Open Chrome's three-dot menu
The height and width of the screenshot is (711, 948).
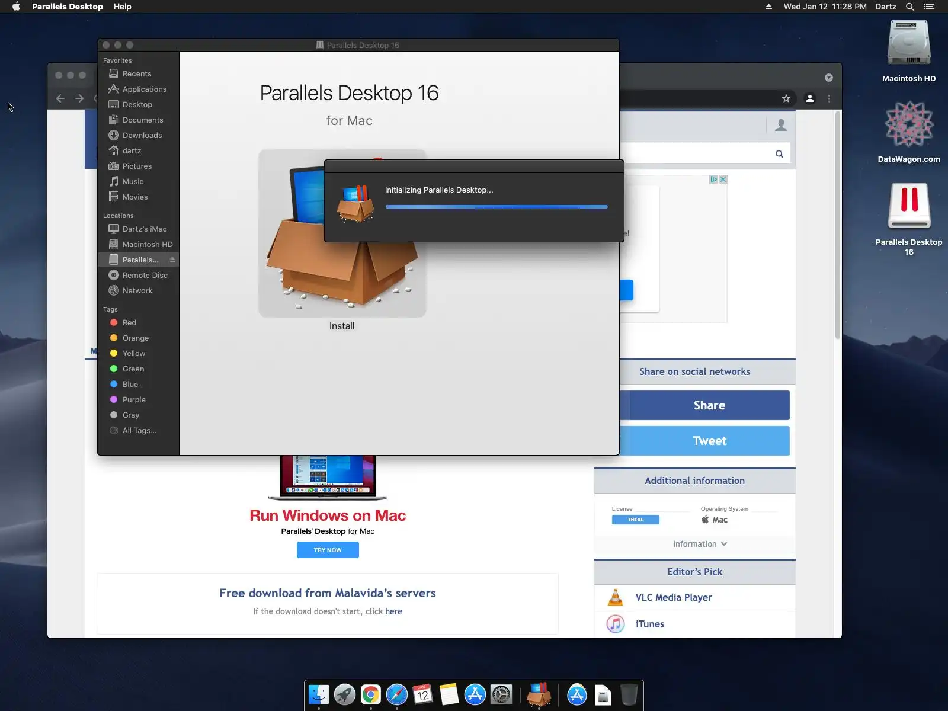pyautogui.click(x=829, y=98)
